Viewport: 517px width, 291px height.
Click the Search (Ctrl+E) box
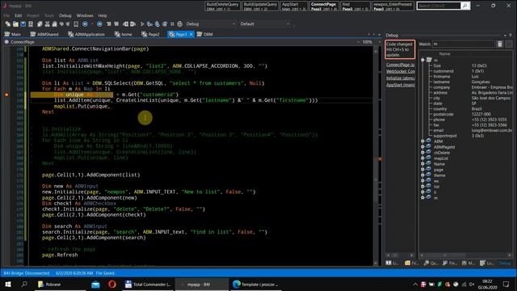[439, 6]
